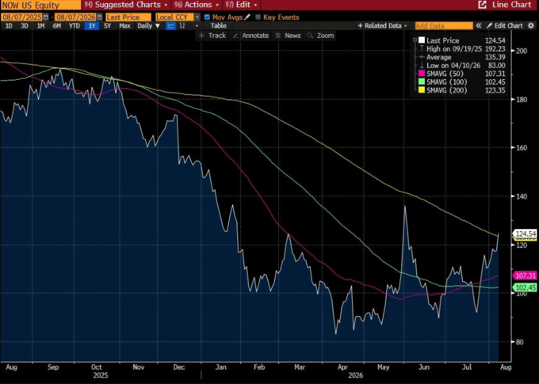This screenshot has height=384, width=539.
Task: Click the Annotate button
Action: point(251,36)
